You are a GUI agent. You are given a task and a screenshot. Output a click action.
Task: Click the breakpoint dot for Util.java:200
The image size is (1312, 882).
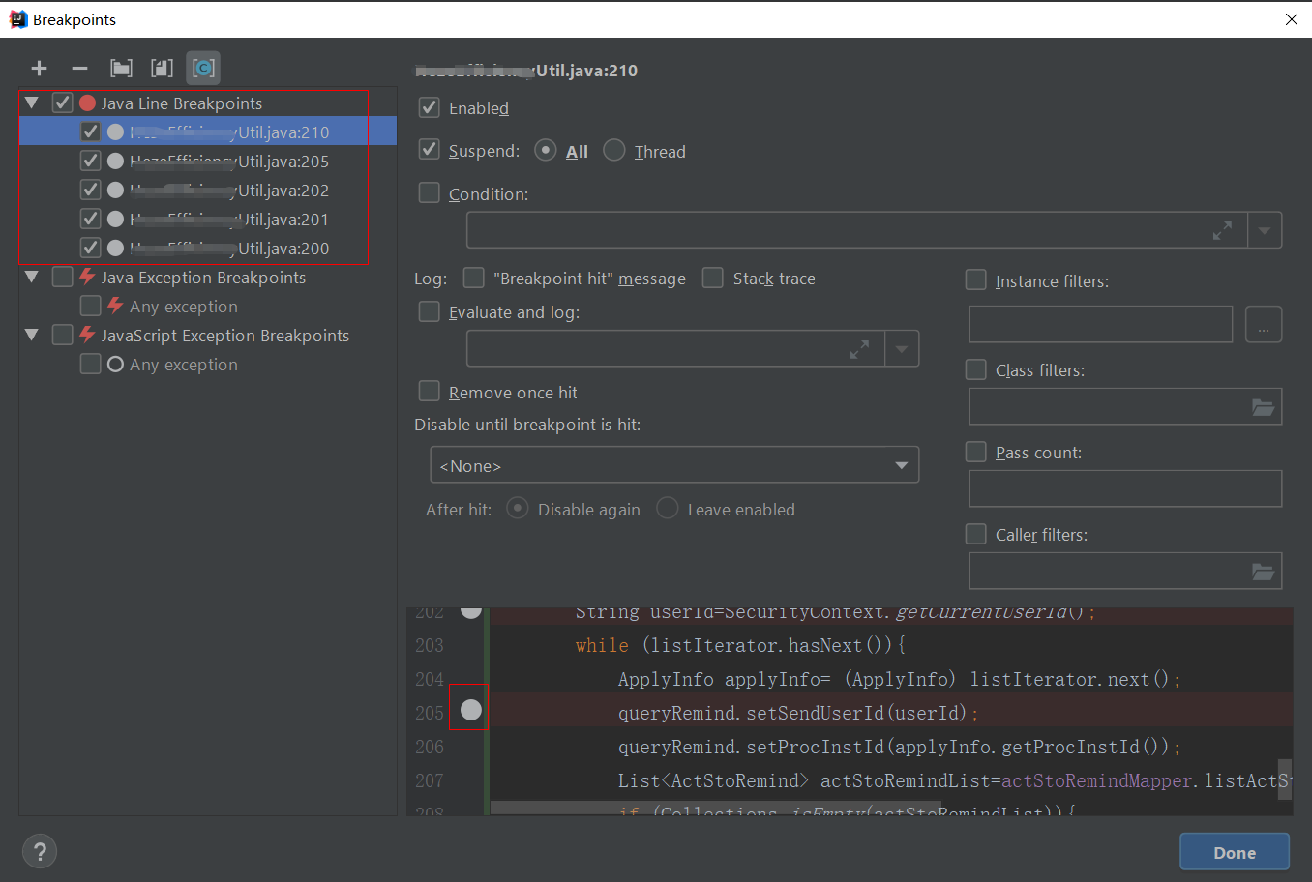pyautogui.click(x=115, y=248)
